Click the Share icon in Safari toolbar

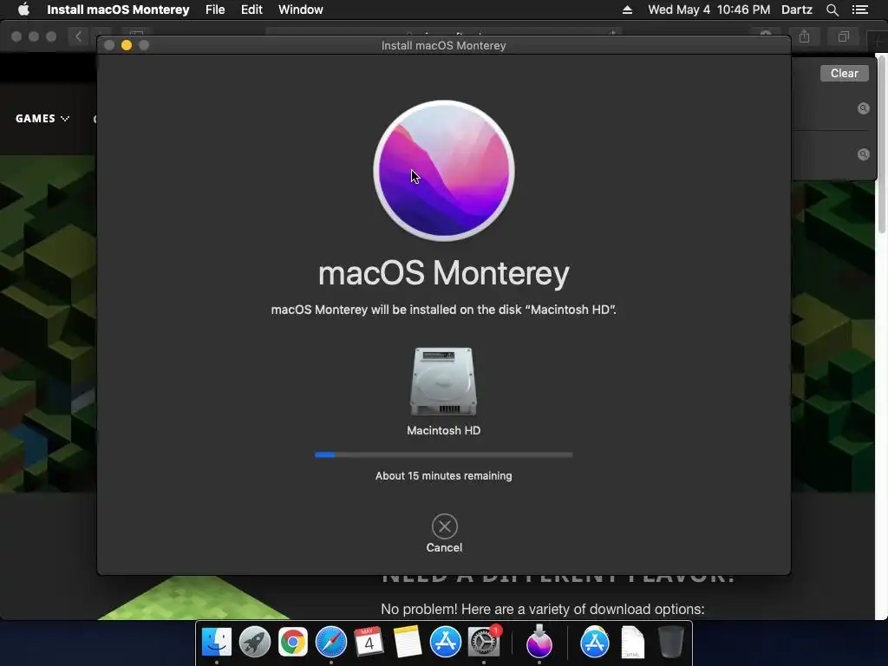pos(804,36)
